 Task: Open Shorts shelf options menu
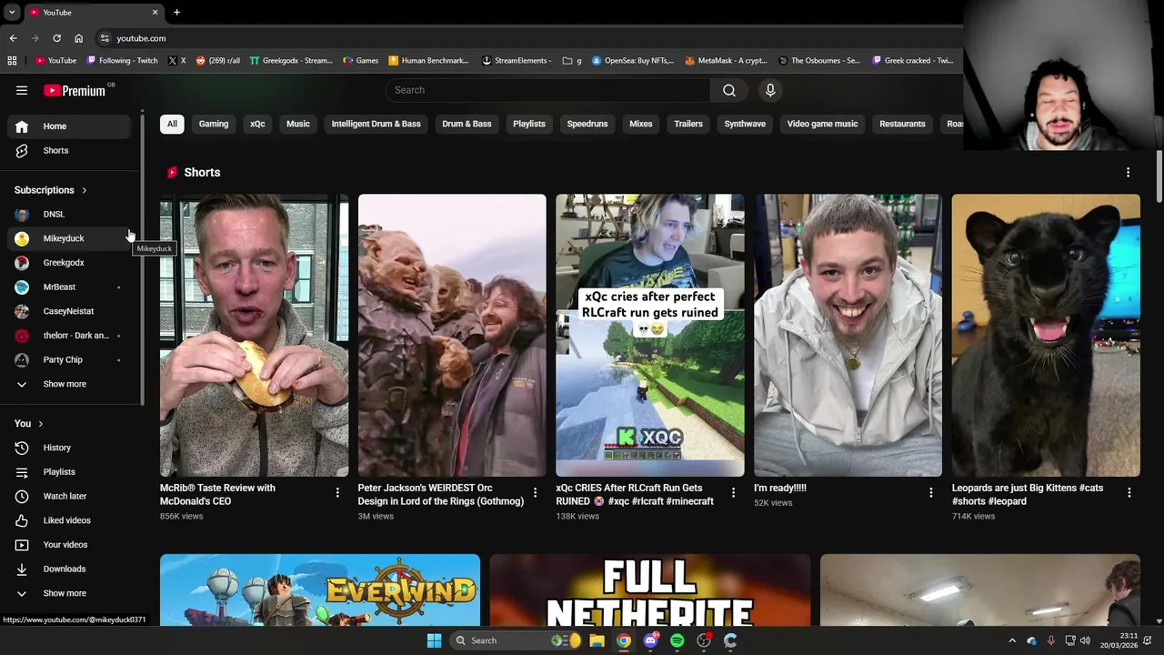pos(1129,172)
